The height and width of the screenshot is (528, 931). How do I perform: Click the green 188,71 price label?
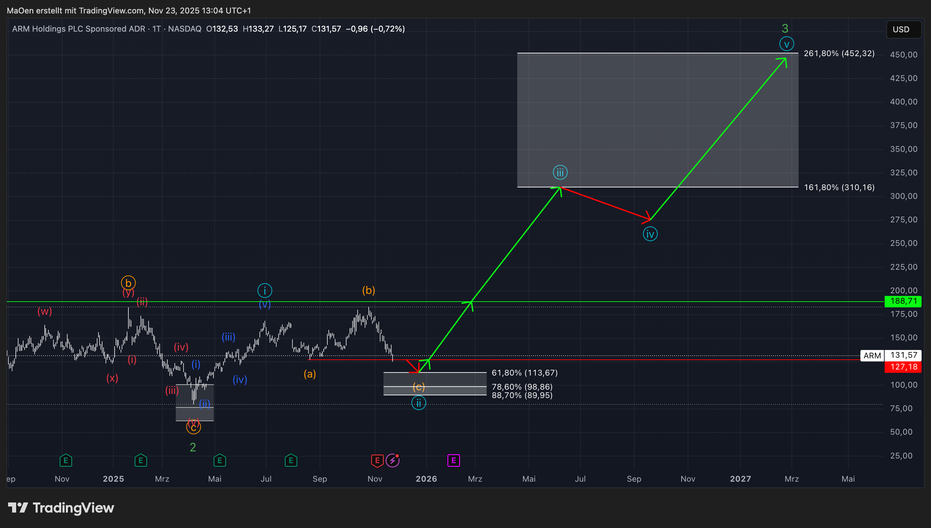pyautogui.click(x=903, y=301)
